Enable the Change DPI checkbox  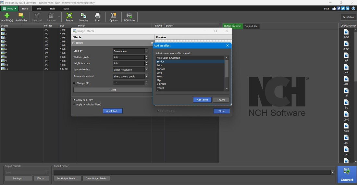coord(74,83)
